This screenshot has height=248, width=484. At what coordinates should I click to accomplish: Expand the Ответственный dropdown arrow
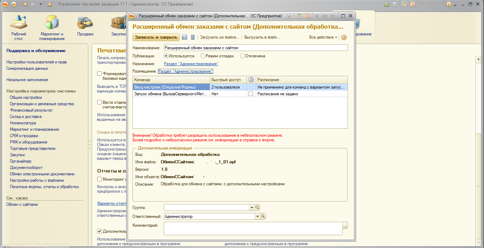(257, 216)
